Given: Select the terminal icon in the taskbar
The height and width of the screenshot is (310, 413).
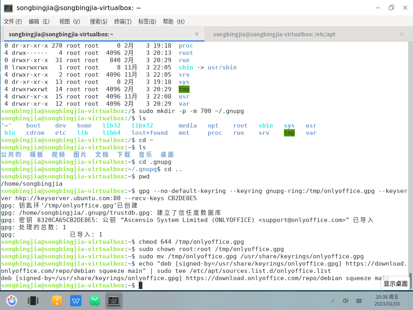Looking at the screenshot, I should click(x=114, y=300).
